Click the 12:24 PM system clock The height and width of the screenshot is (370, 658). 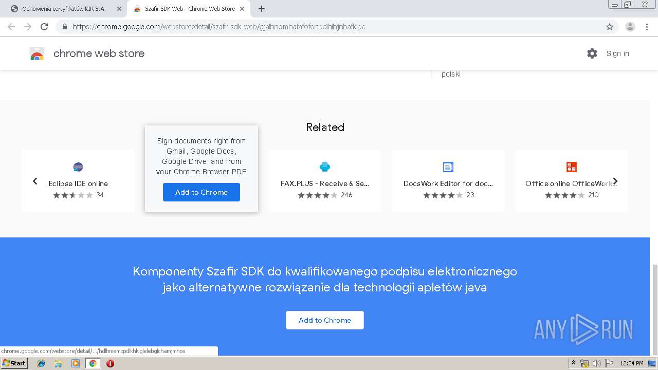[x=632, y=363]
